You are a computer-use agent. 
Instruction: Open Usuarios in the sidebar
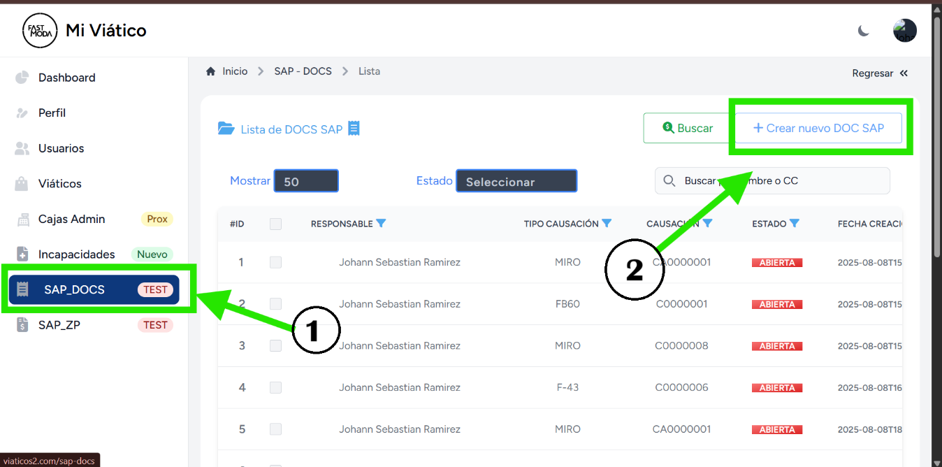[x=61, y=148]
